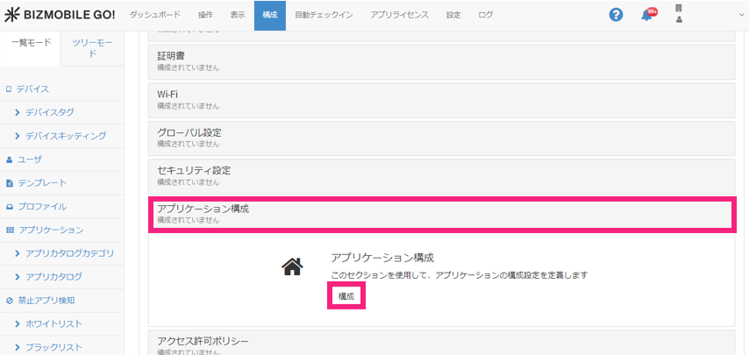Click the BizMobile Go! logo
749x355 pixels.
pyautogui.click(x=60, y=15)
